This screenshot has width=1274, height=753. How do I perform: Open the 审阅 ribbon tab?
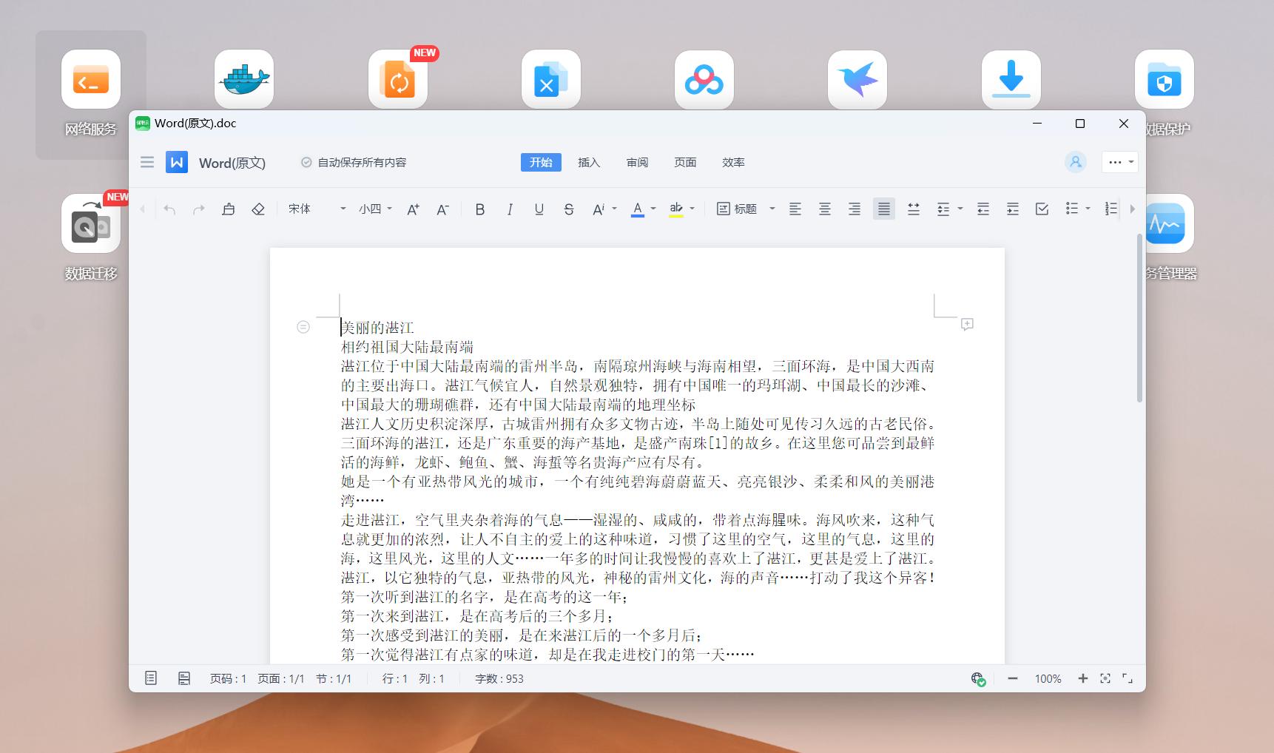click(637, 162)
